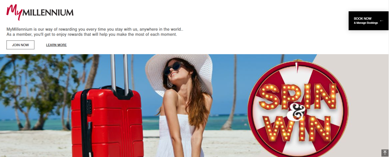The width and height of the screenshot is (389, 157).
Task: Click the small arrow in Book Now box
Action: pos(381,21)
